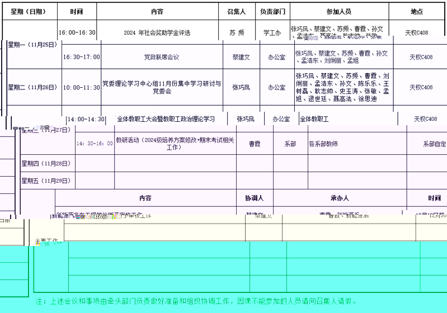
Task: Click the 时间 header next to 星期（日期）
Action: [77, 11]
